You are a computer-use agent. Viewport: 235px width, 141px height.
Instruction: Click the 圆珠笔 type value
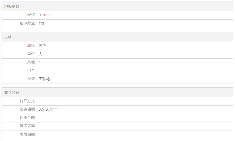point(44,79)
